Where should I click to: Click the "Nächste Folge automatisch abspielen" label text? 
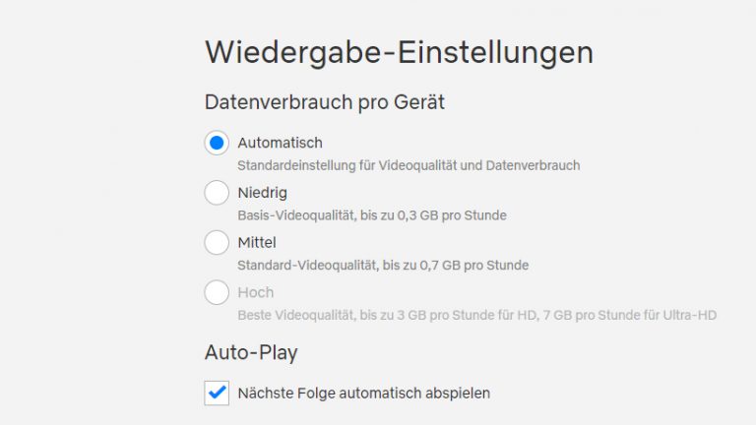[363, 393]
